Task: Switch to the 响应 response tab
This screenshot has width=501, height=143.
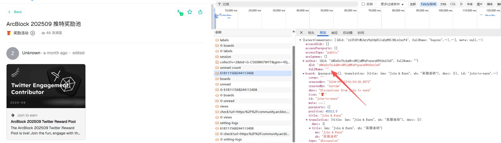Action: [334, 33]
